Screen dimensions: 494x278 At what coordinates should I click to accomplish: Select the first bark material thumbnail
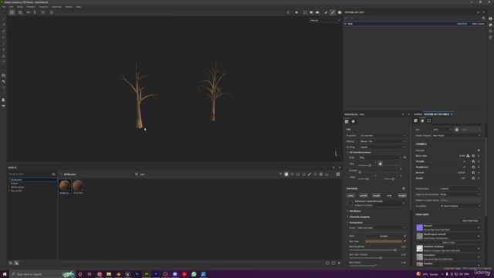coord(65,187)
